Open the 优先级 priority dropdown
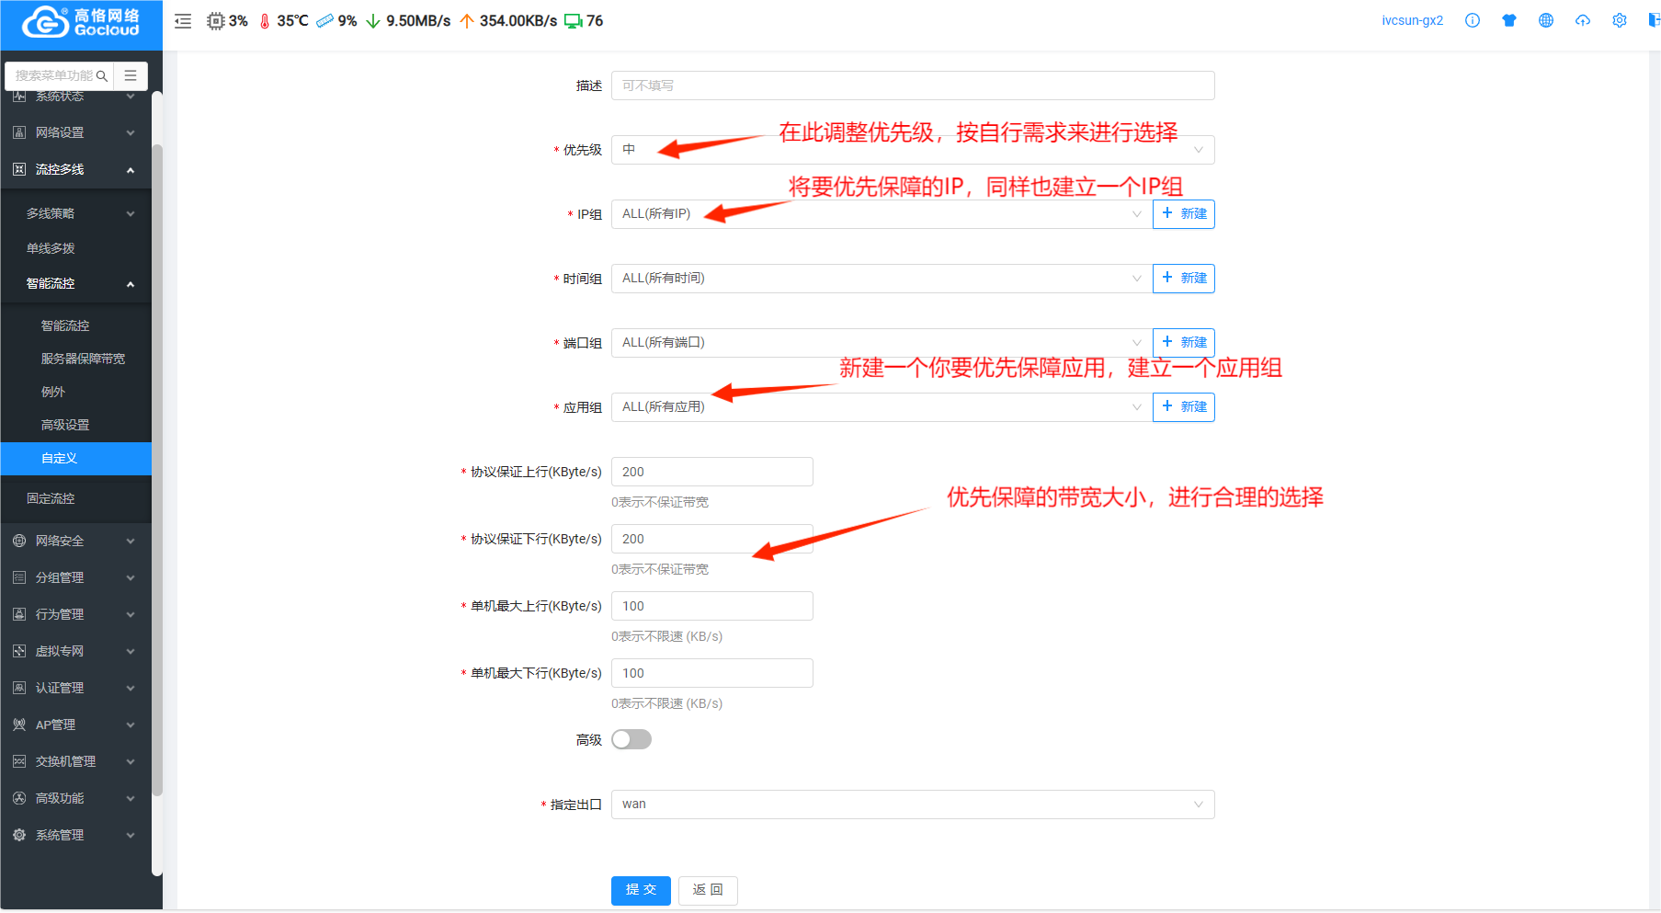 (912, 150)
